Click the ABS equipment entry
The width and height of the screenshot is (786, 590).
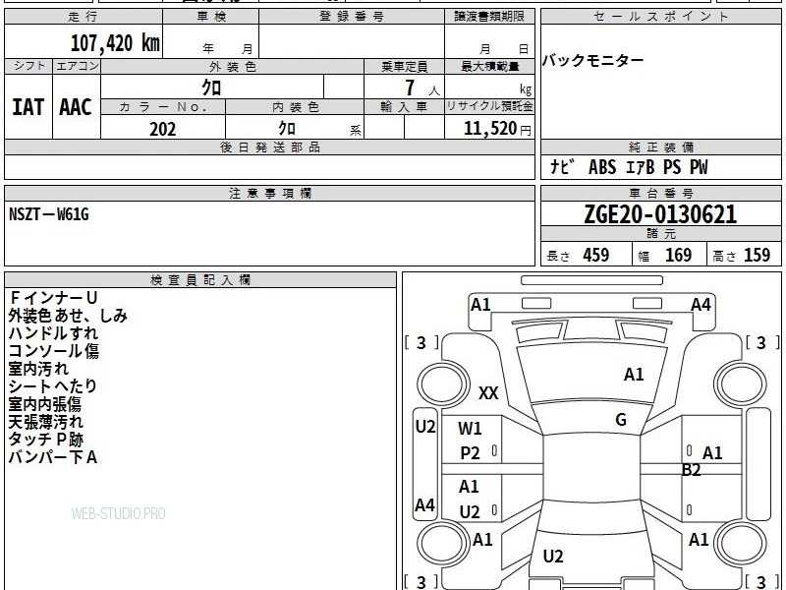pos(602,166)
